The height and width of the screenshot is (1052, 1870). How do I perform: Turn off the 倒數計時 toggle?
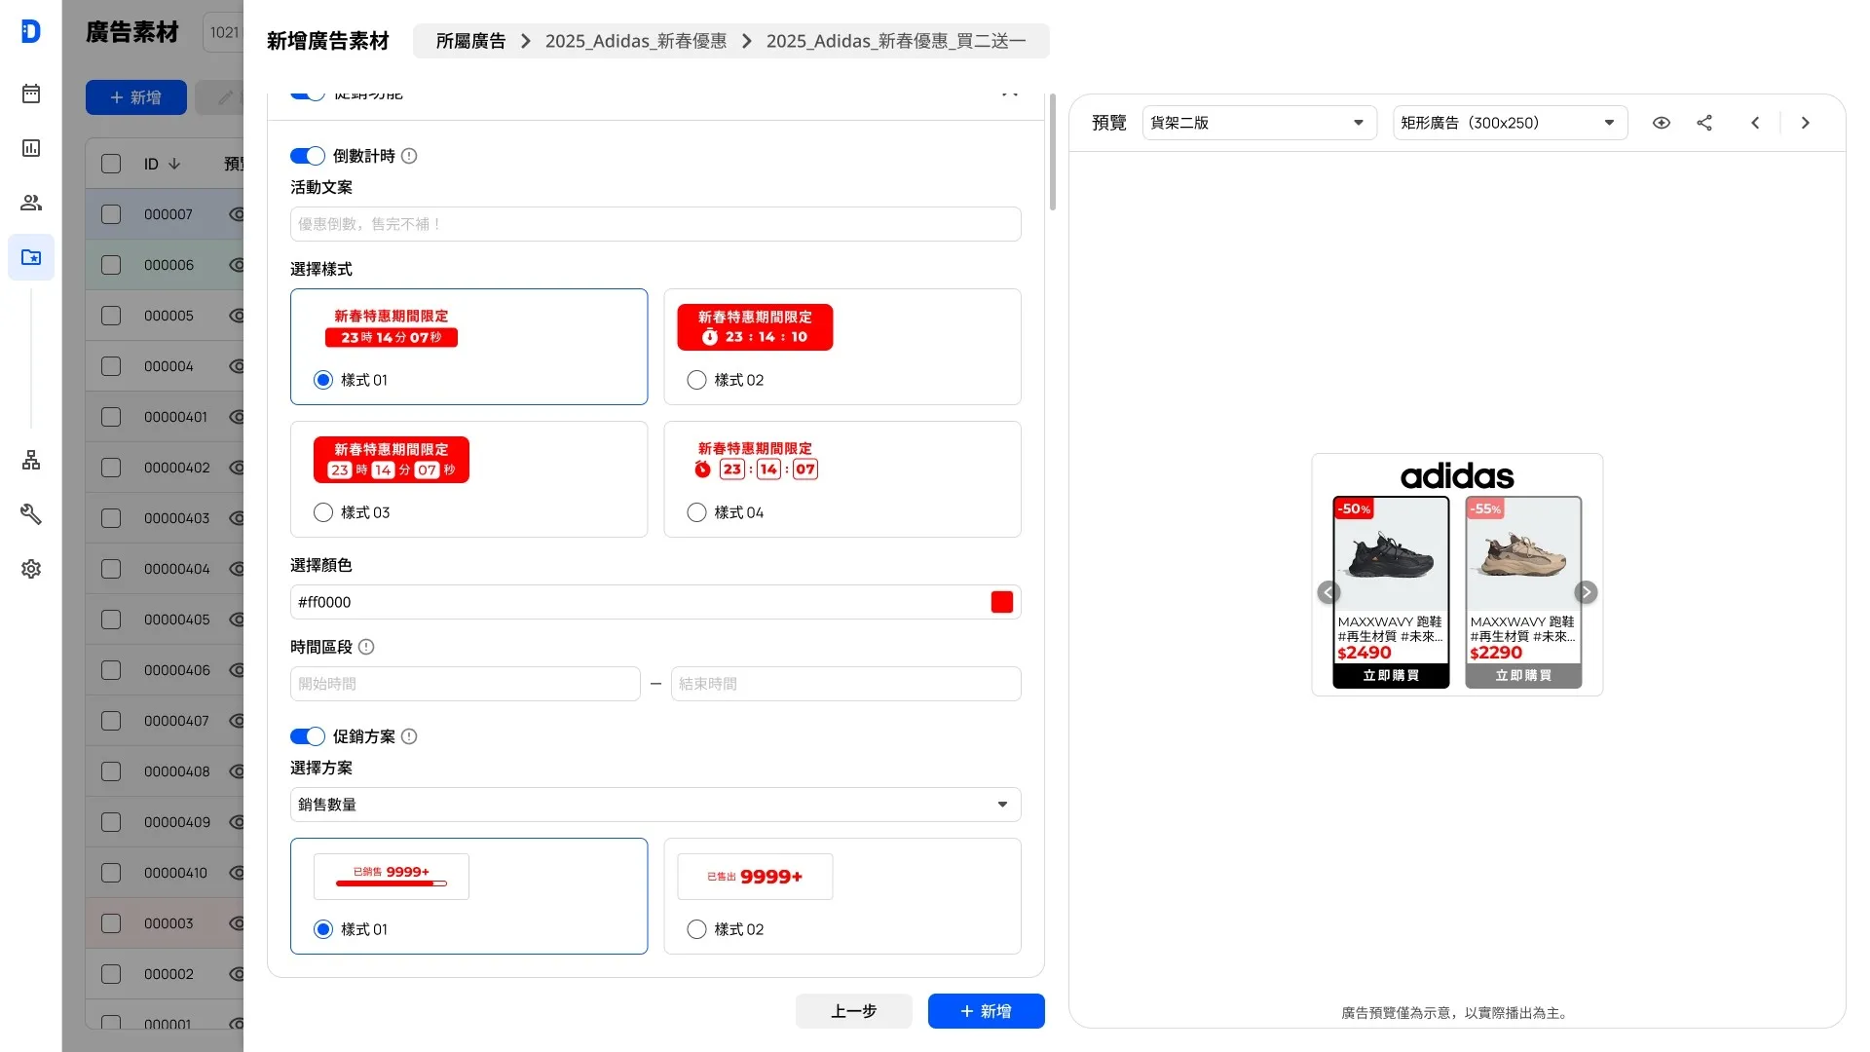(x=308, y=156)
